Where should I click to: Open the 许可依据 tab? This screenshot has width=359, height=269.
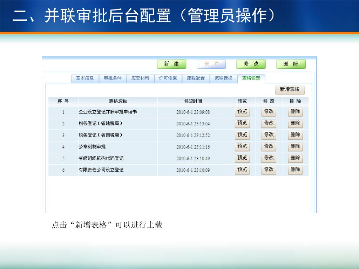168,78
